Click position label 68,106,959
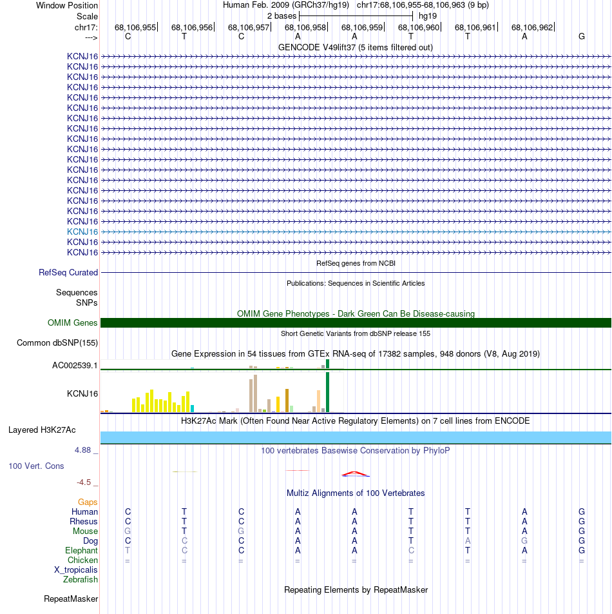Image resolution: width=612 pixels, height=614 pixels. tap(362, 27)
